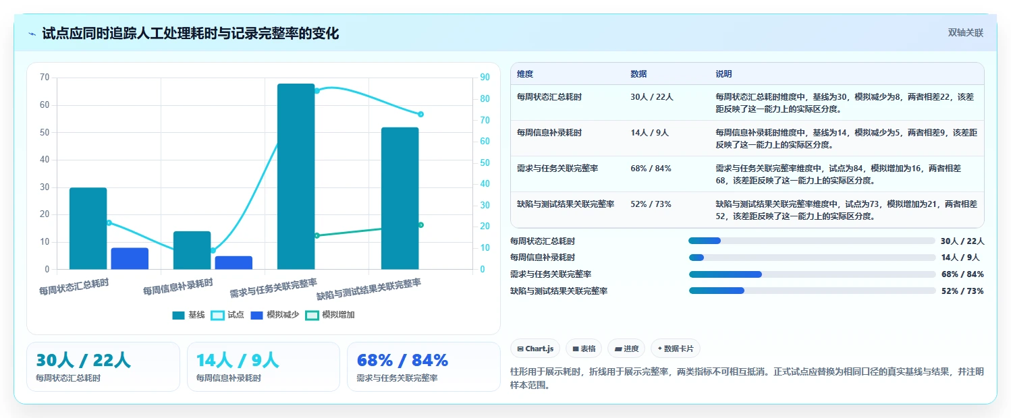
Task: Click the 双轴关联 badge in the header
Action: click(x=966, y=33)
